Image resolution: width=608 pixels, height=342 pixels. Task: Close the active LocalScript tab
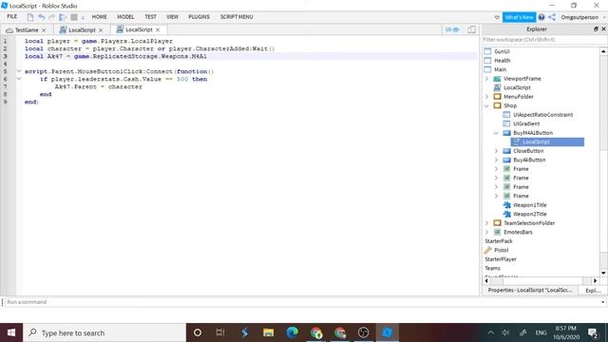158,29
